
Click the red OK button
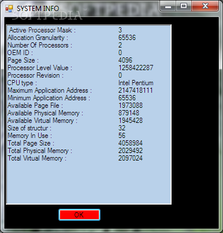click(x=79, y=214)
